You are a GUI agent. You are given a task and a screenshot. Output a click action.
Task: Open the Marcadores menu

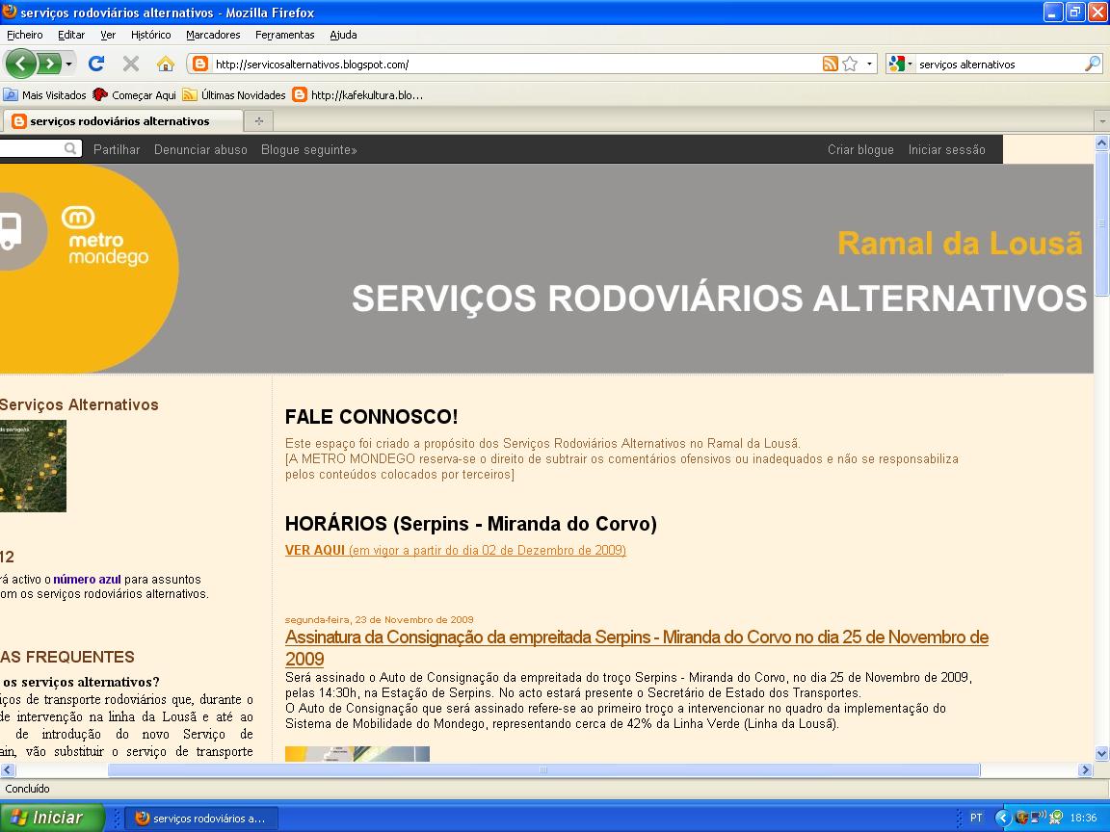213,35
